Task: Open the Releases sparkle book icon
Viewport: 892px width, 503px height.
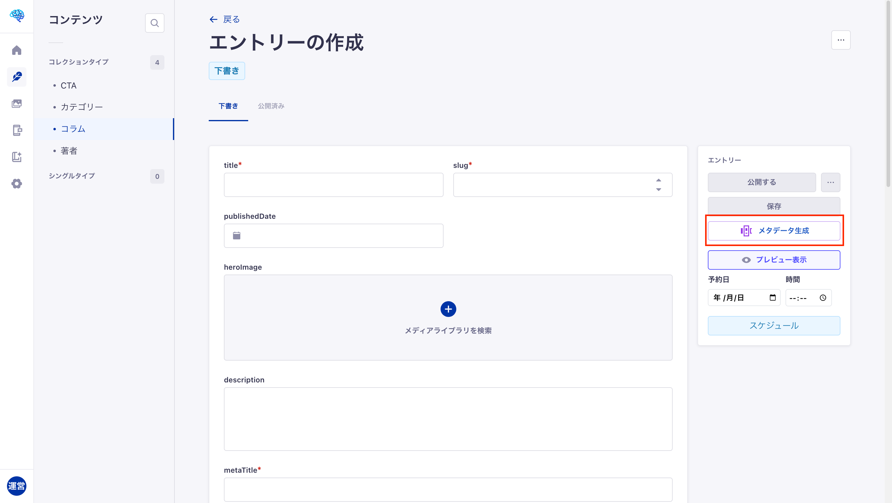Action: 17,157
